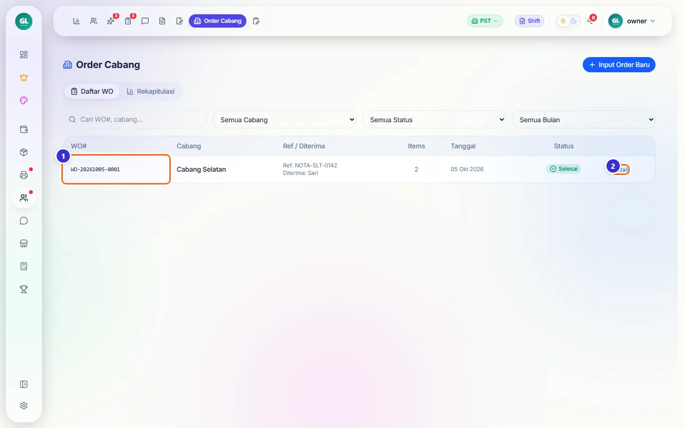This screenshot has height=428, width=685.
Task: Open the clipboard list icon with badge 2
Action: pyautogui.click(x=128, y=21)
